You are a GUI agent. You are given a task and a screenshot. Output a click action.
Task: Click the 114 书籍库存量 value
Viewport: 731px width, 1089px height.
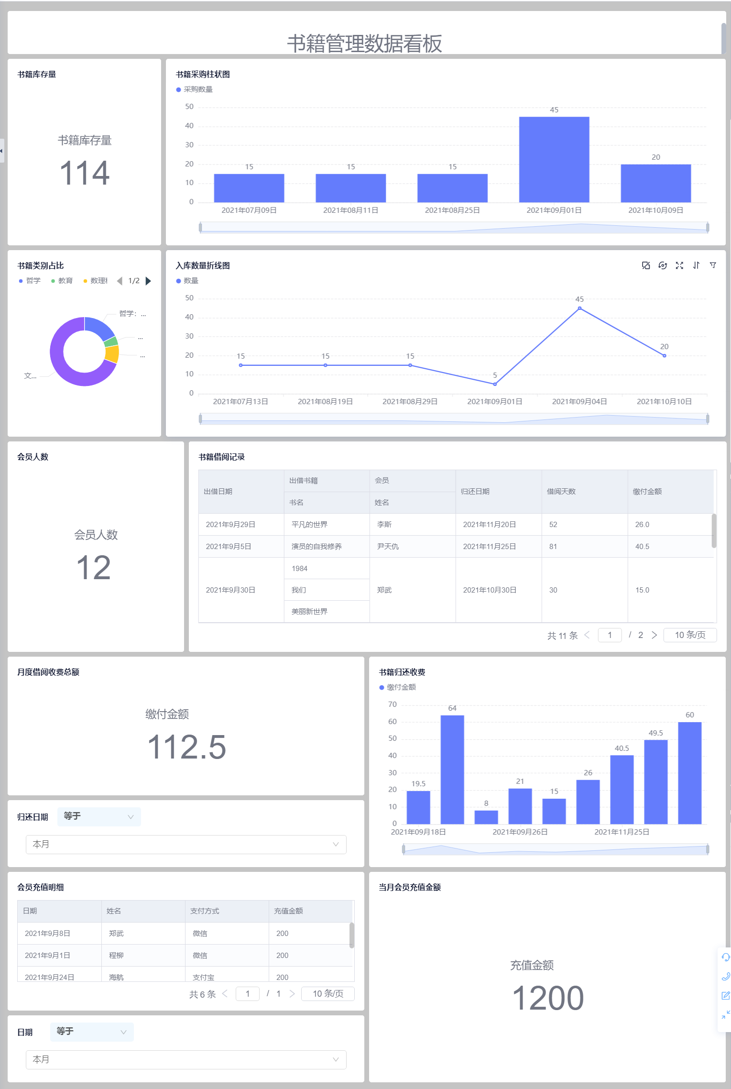(x=85, y=173)
